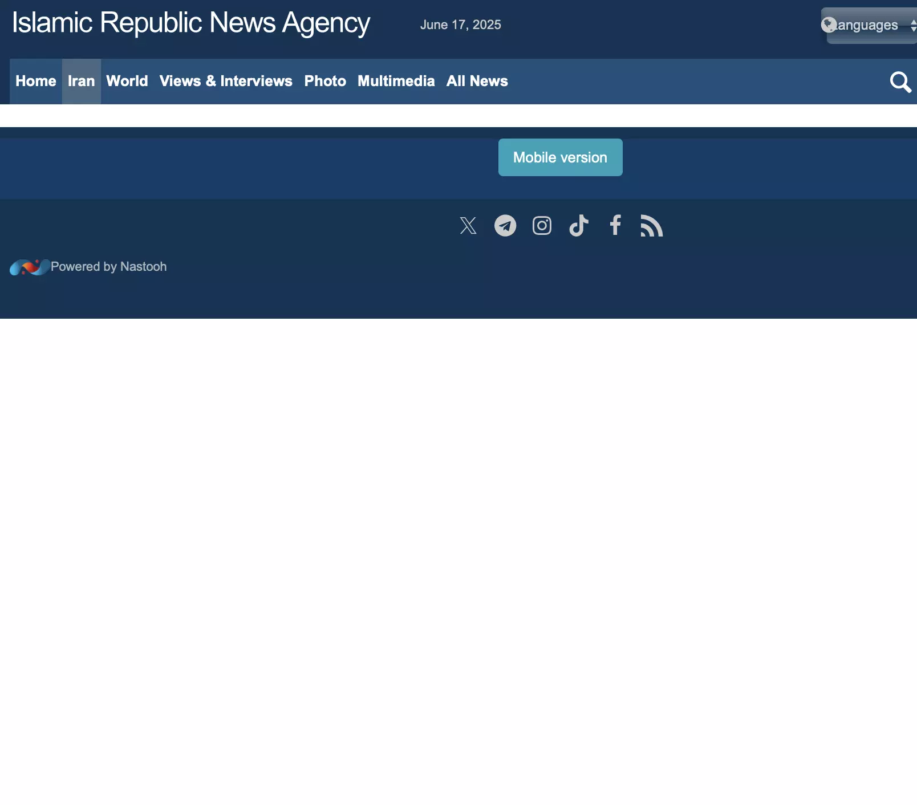This screenshot has height=805, width=917.
Task: Click the Nastooh logo icon
Action: [x=30, y=267]
